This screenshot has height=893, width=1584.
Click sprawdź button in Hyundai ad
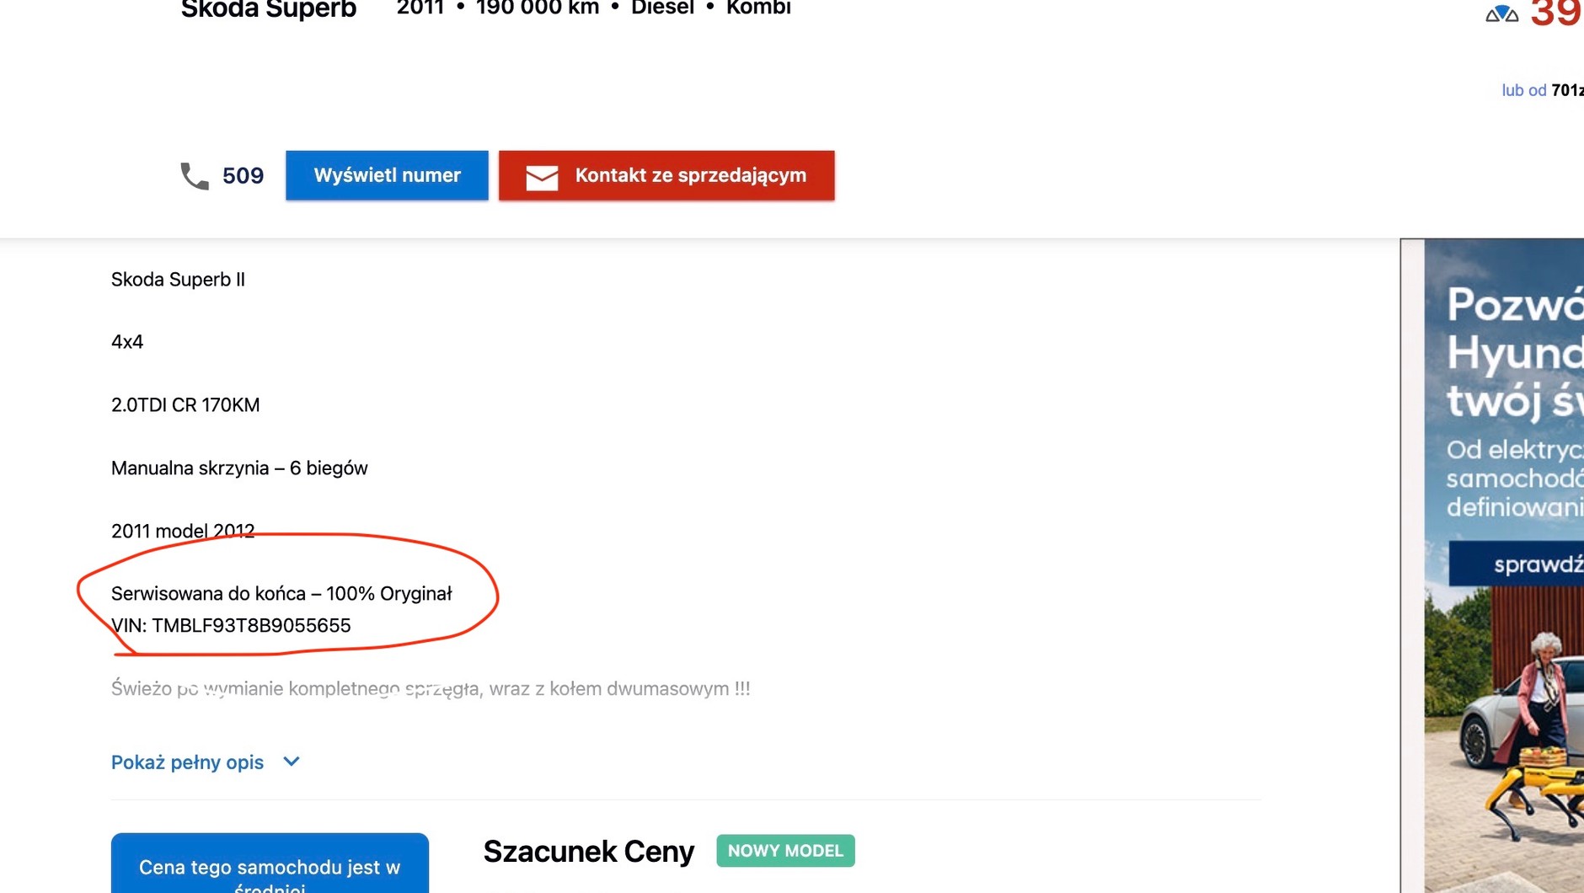pyautogui.click(x=1517, y=564)
